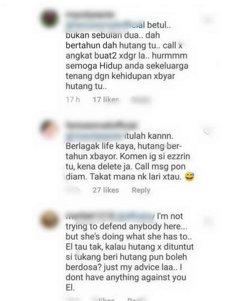This screenshot has width=225, height=301.
Task: Open the username before "I'm not trying"
Action: [90, 216]
